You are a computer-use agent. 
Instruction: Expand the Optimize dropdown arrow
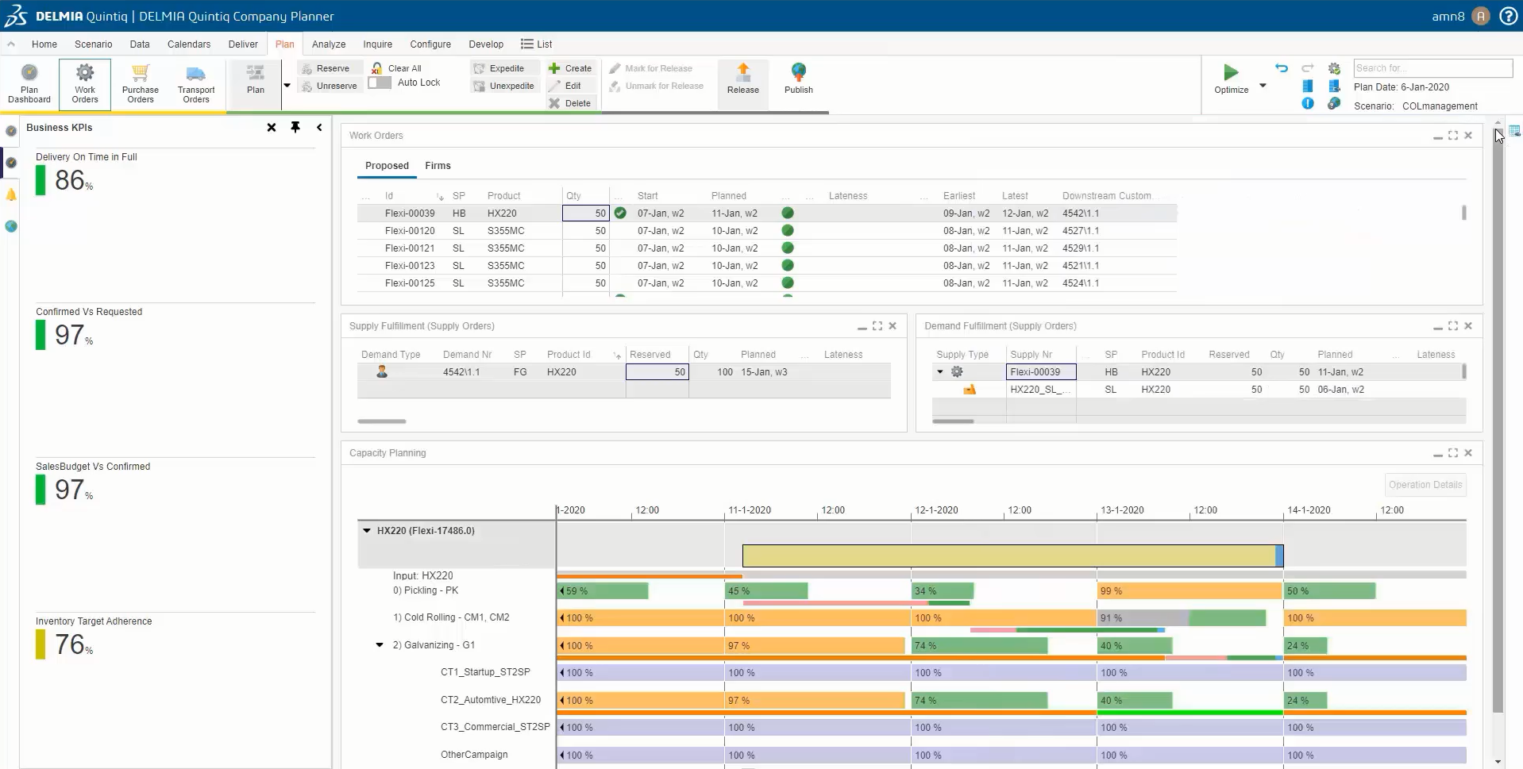(x=1263, y=87)
